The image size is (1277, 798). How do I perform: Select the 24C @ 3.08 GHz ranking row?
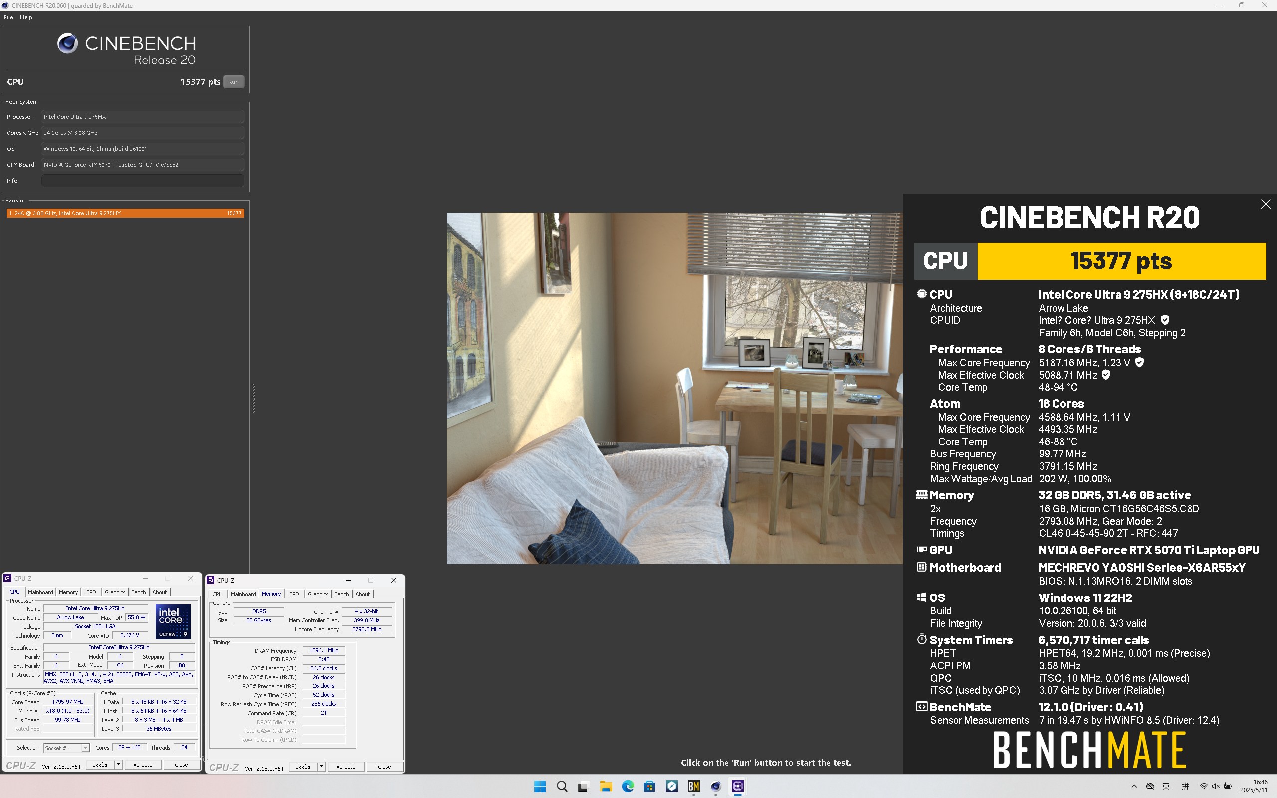tap(125, 214)
